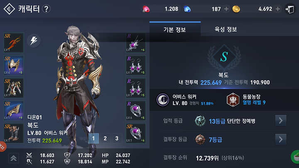Open the 동물농장 clan emblem
299x168 pixels.
(x=233, y=100)
